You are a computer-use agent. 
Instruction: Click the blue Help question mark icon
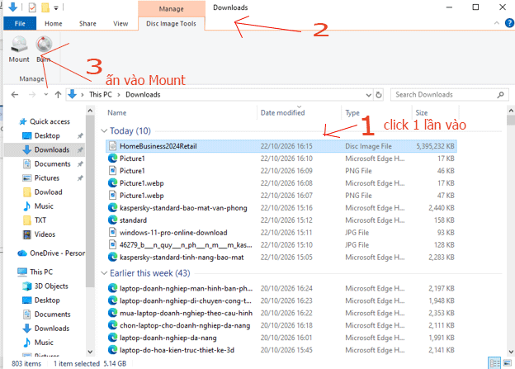click(x=509, y=23)
